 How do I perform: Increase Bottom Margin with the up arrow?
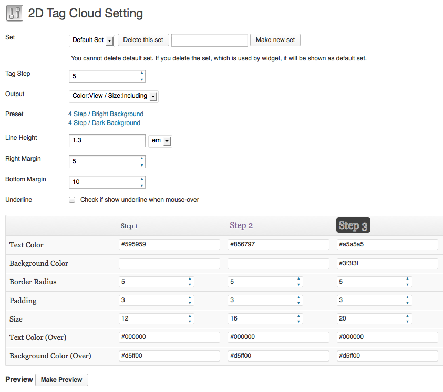point(142,179)
